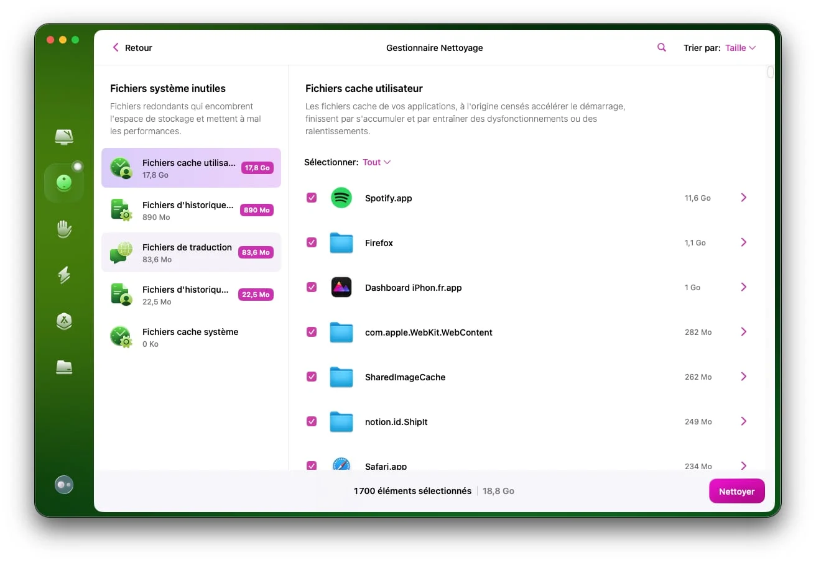Open the Files drive icon in sidebar
The image size is (816, 563).
coord(64,367)
